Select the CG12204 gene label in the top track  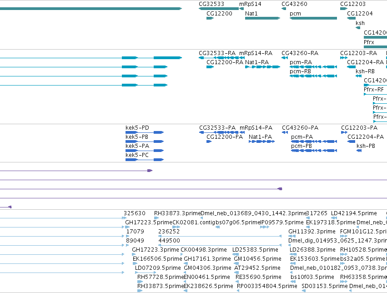pyautogui.click(x=360, y=14)
